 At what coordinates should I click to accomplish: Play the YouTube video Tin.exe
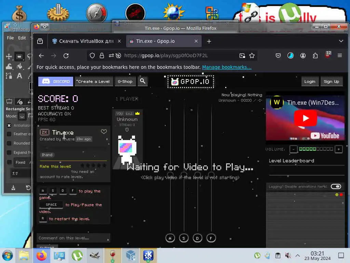305,118
